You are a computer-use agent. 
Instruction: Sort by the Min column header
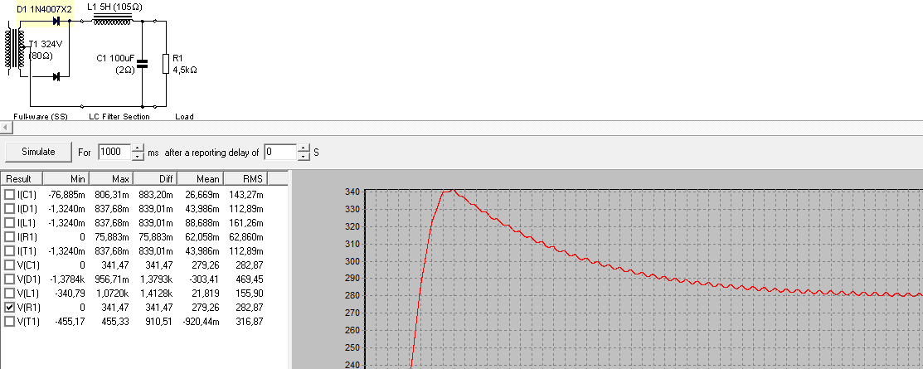point(66,179)
